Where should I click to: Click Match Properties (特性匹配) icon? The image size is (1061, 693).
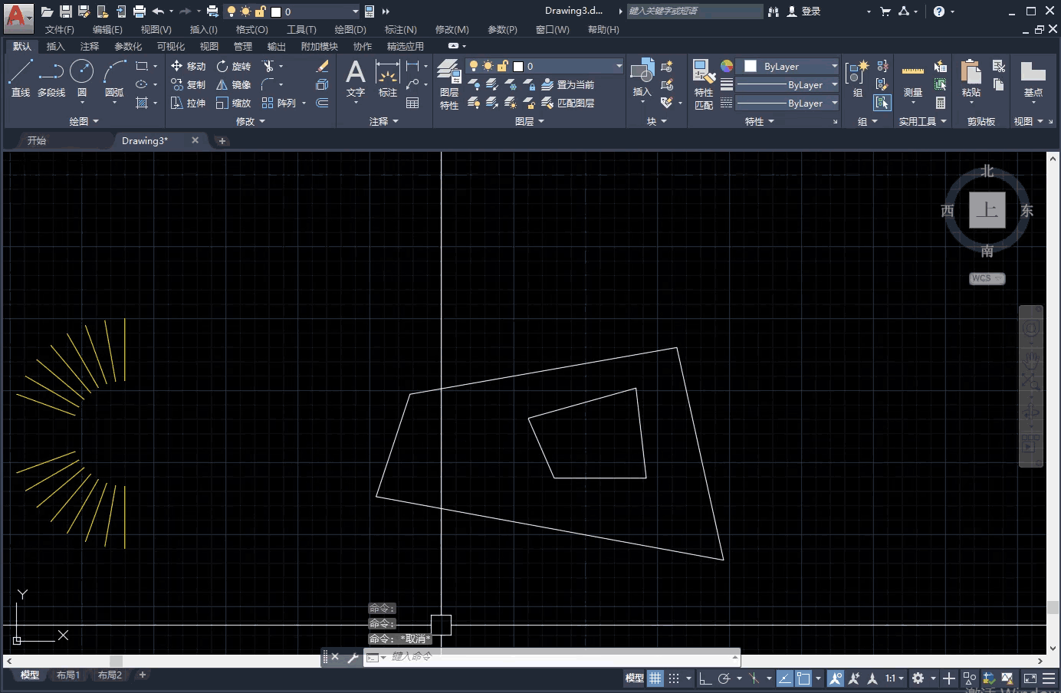click(704, 84)
